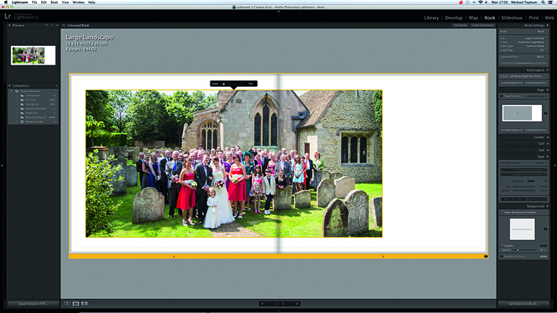Click Colored Red smart collection icon
Viewport: 557px width, 313px height.
click(x=22, y=95)
